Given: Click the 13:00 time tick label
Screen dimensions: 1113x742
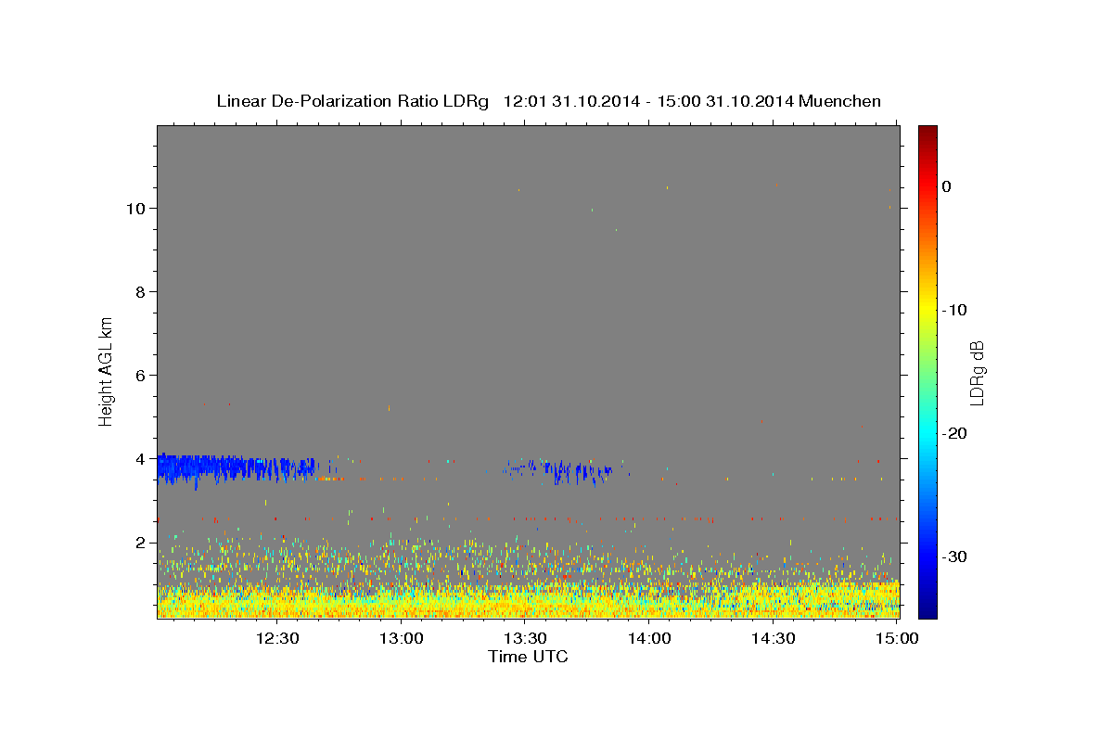Looking at the screenshot, I should [402, 638].
